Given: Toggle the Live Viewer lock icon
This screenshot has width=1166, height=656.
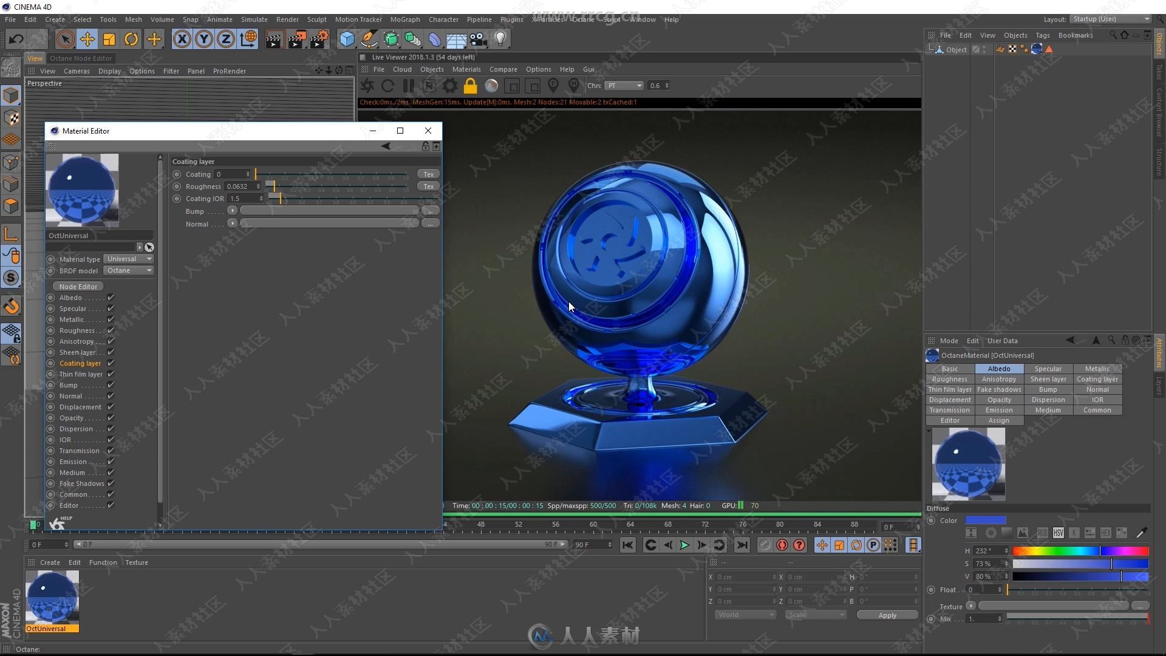Looking at the screenshot, I should tap(470, 86).
